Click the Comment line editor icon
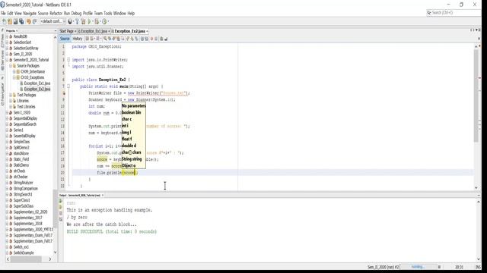The width and height of the screenshot is (487, 273). click(161, 39)
